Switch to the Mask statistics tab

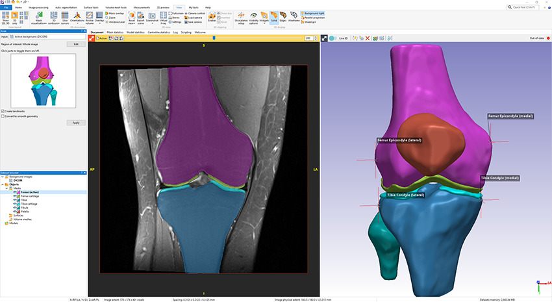point(116,32)
